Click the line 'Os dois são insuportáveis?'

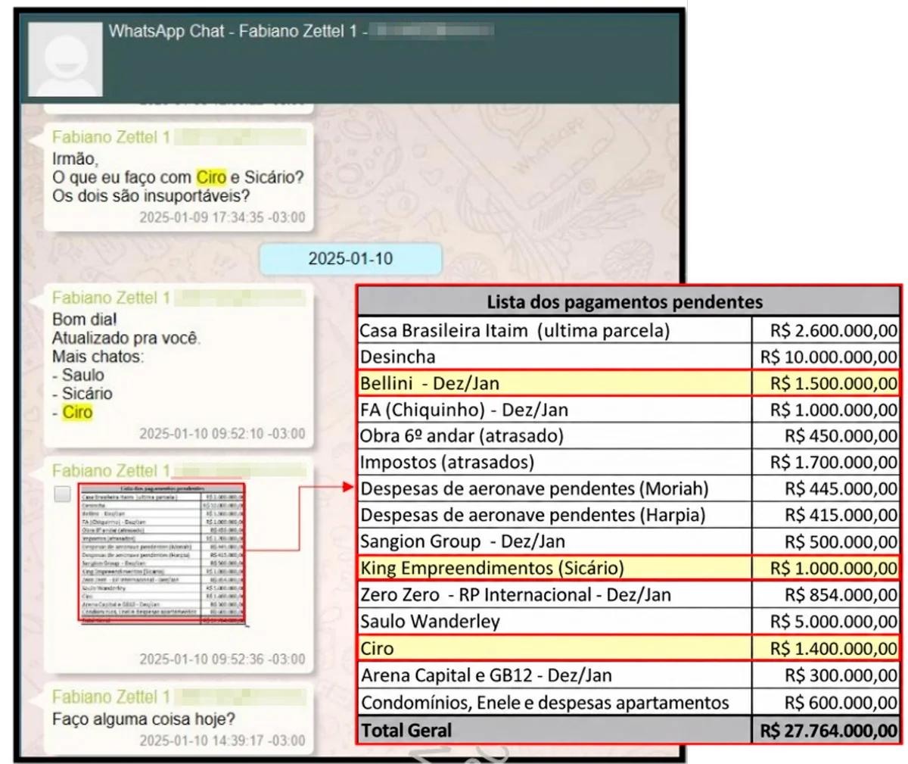pos(151,196)
